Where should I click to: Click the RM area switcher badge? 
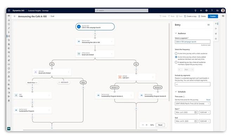9,128
